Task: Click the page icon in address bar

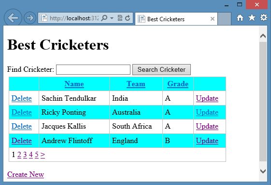Action: coord(43,18)
